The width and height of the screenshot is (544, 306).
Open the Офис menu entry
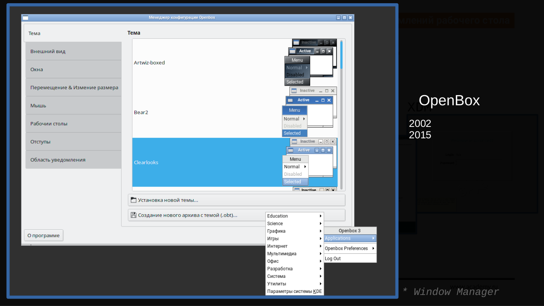click(295, 261)
